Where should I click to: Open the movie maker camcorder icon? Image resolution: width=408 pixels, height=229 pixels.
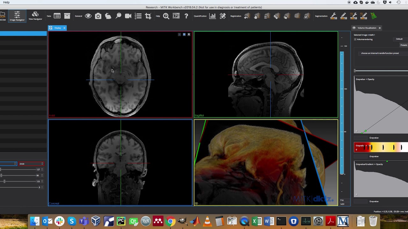pyautogui.click(x=128, y=16)
